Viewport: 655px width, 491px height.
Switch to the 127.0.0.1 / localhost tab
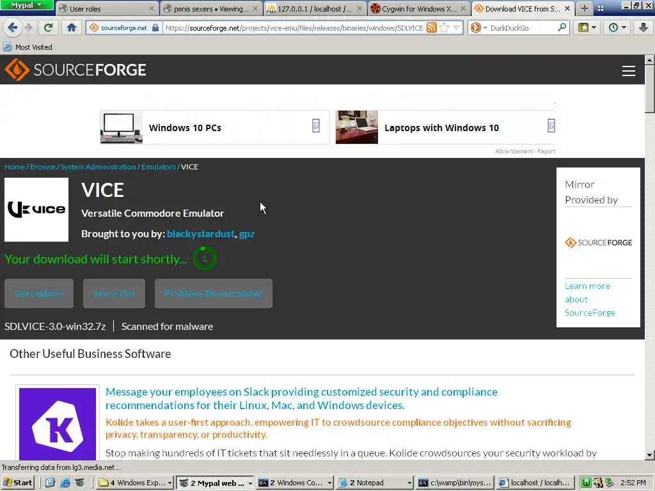pos(314,8)
